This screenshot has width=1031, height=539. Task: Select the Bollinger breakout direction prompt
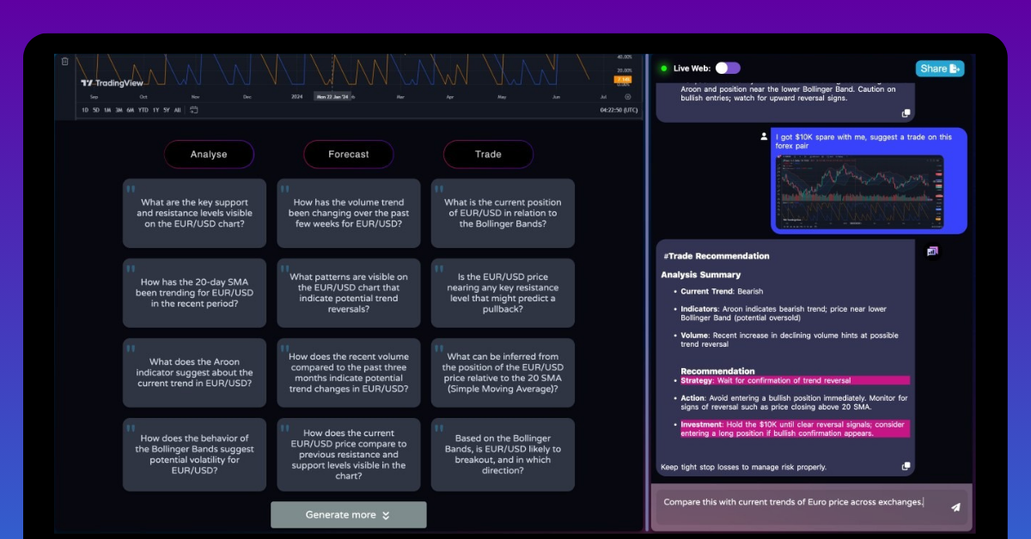[503, 454]
